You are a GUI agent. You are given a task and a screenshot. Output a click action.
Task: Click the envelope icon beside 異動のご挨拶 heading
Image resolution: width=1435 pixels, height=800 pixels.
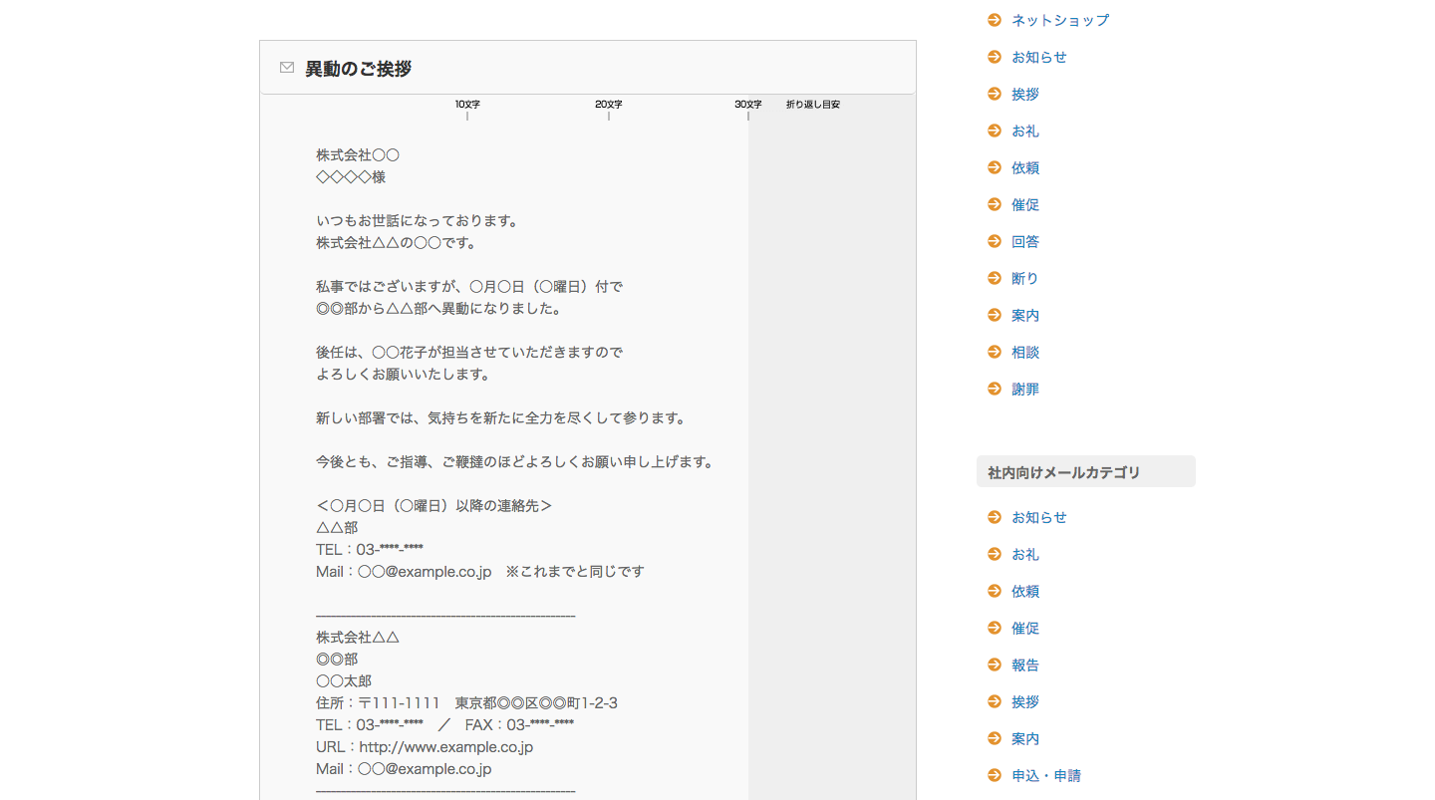click(287, 68)
